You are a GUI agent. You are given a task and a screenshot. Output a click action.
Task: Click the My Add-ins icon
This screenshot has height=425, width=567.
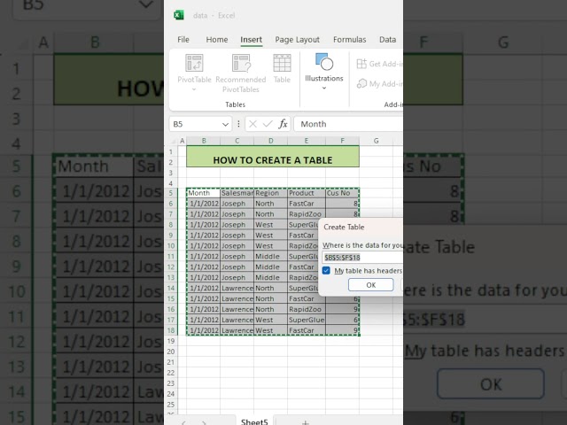pos(361,84)
